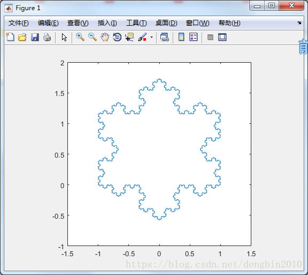The width and height of the screenshot is (308, 275).
Task: Click the Link Plot icon
Action: tap(165, 37)
